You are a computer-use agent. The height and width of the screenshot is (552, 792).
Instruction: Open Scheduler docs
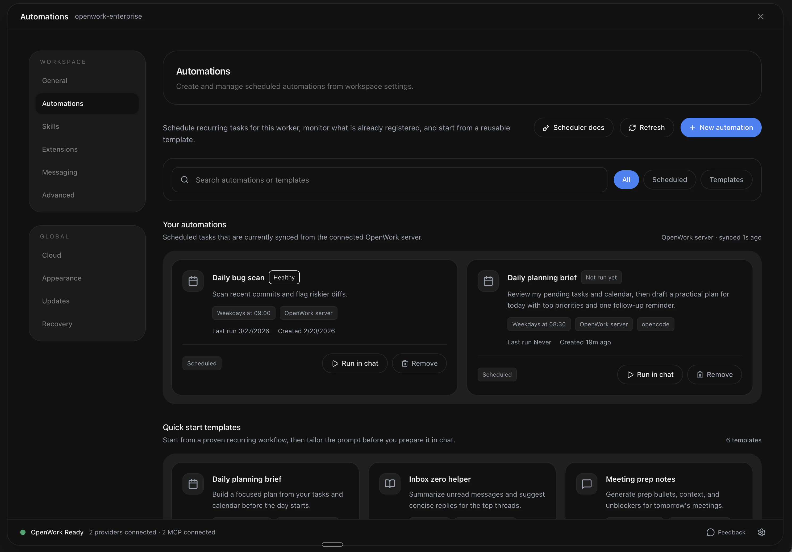point(573,127)
